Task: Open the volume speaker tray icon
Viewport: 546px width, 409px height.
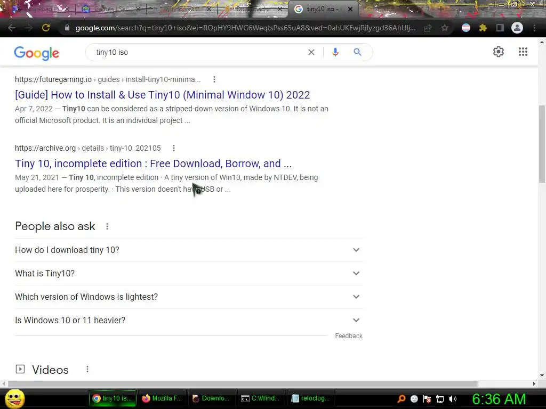Action: 453,399
